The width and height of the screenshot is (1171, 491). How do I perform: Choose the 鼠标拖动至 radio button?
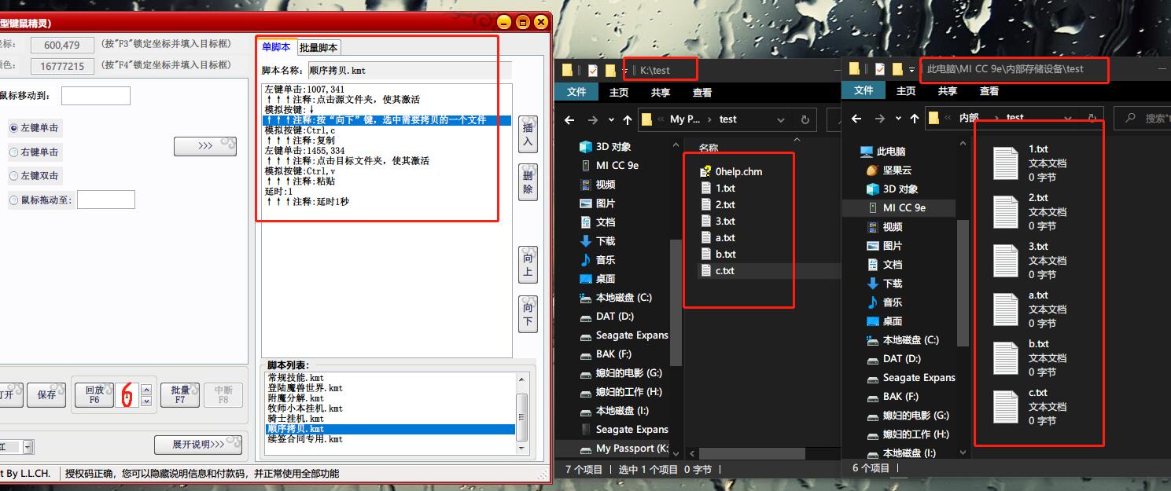(x=13, y=200)
